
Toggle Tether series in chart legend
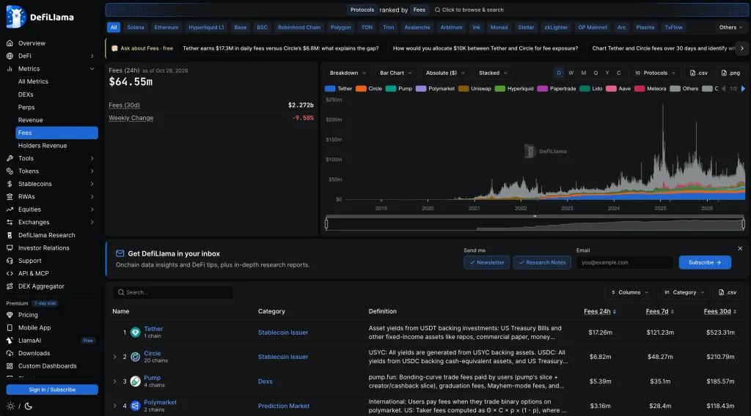tap(339, 89)
